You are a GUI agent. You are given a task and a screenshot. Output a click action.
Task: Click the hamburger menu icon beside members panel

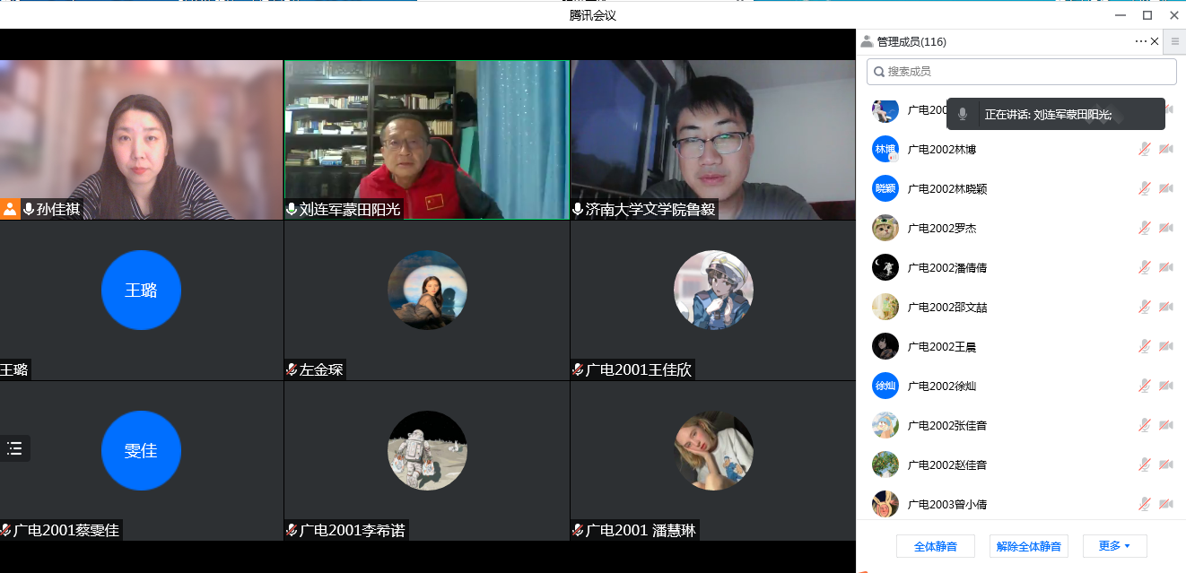pos(1175,41)
